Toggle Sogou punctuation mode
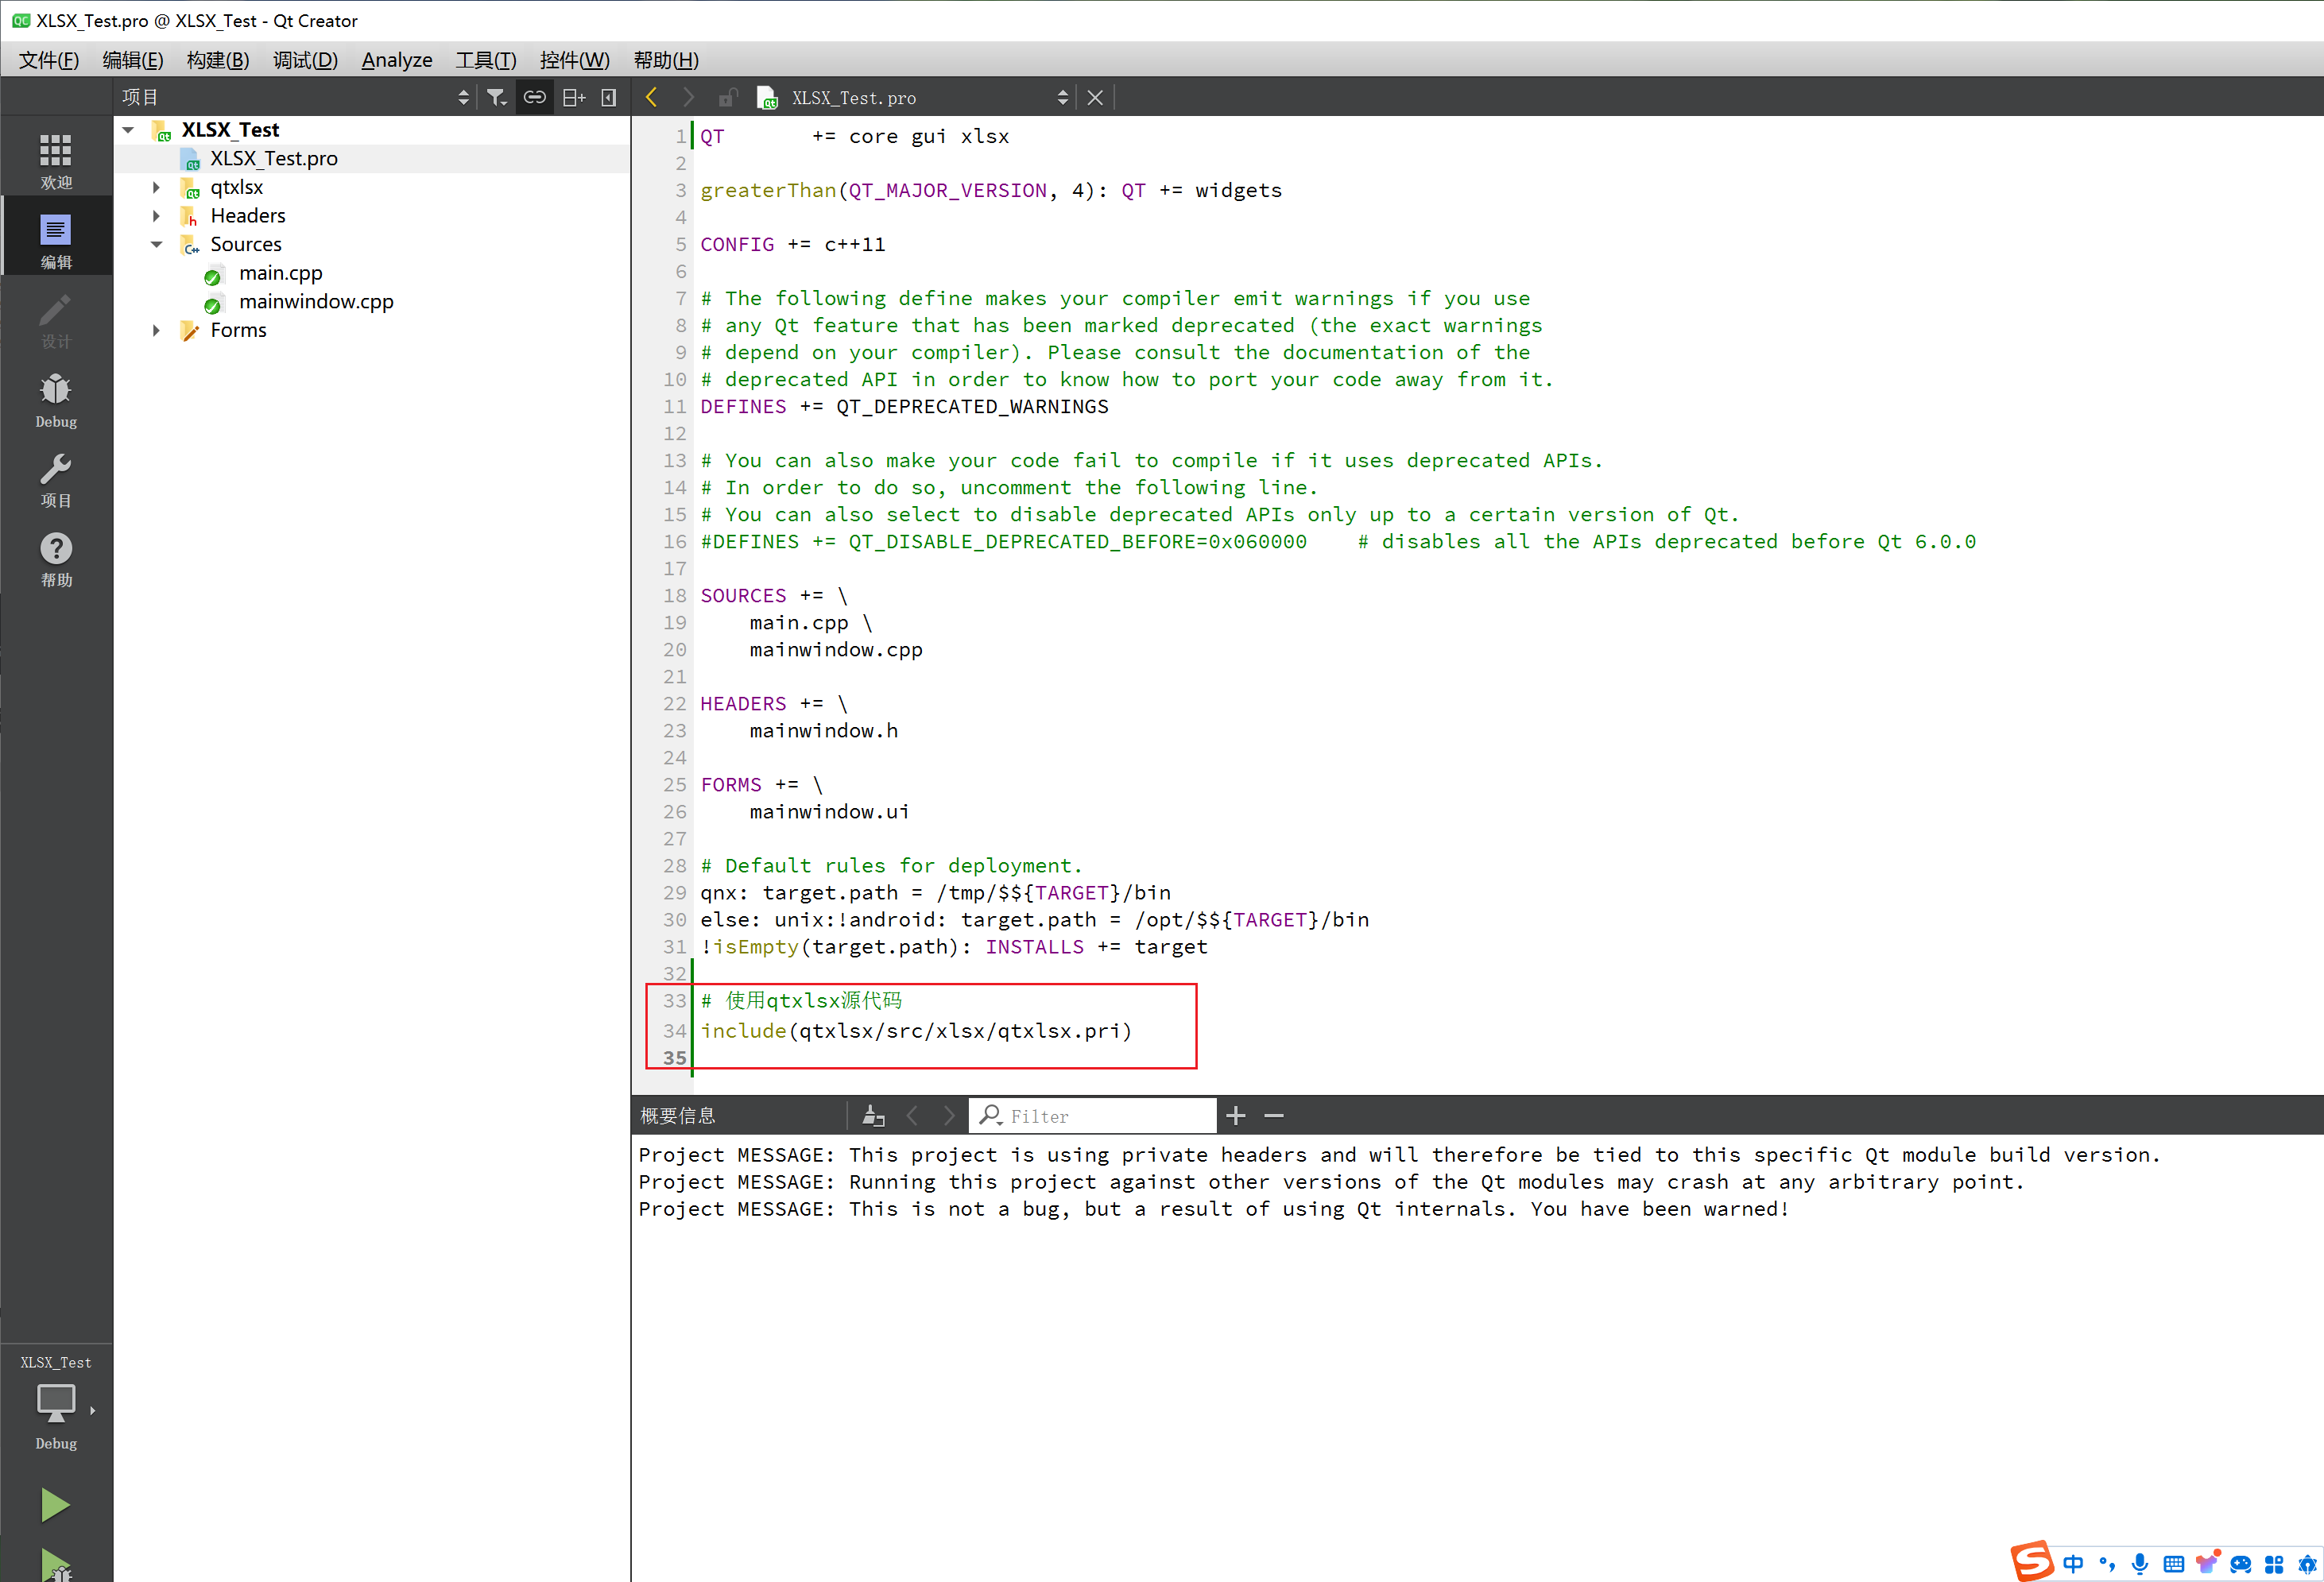 tap(2107, 1564)
